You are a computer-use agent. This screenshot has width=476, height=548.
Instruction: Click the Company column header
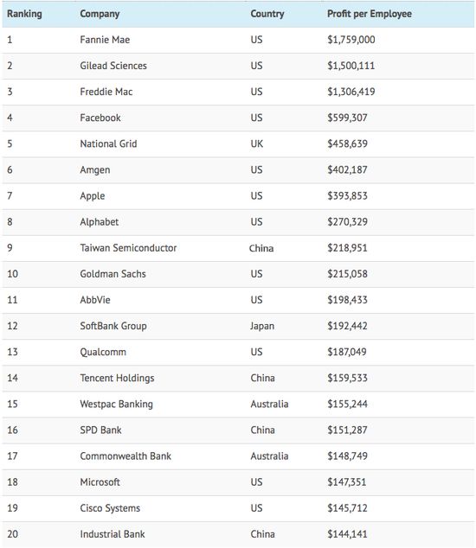(100, 14)
